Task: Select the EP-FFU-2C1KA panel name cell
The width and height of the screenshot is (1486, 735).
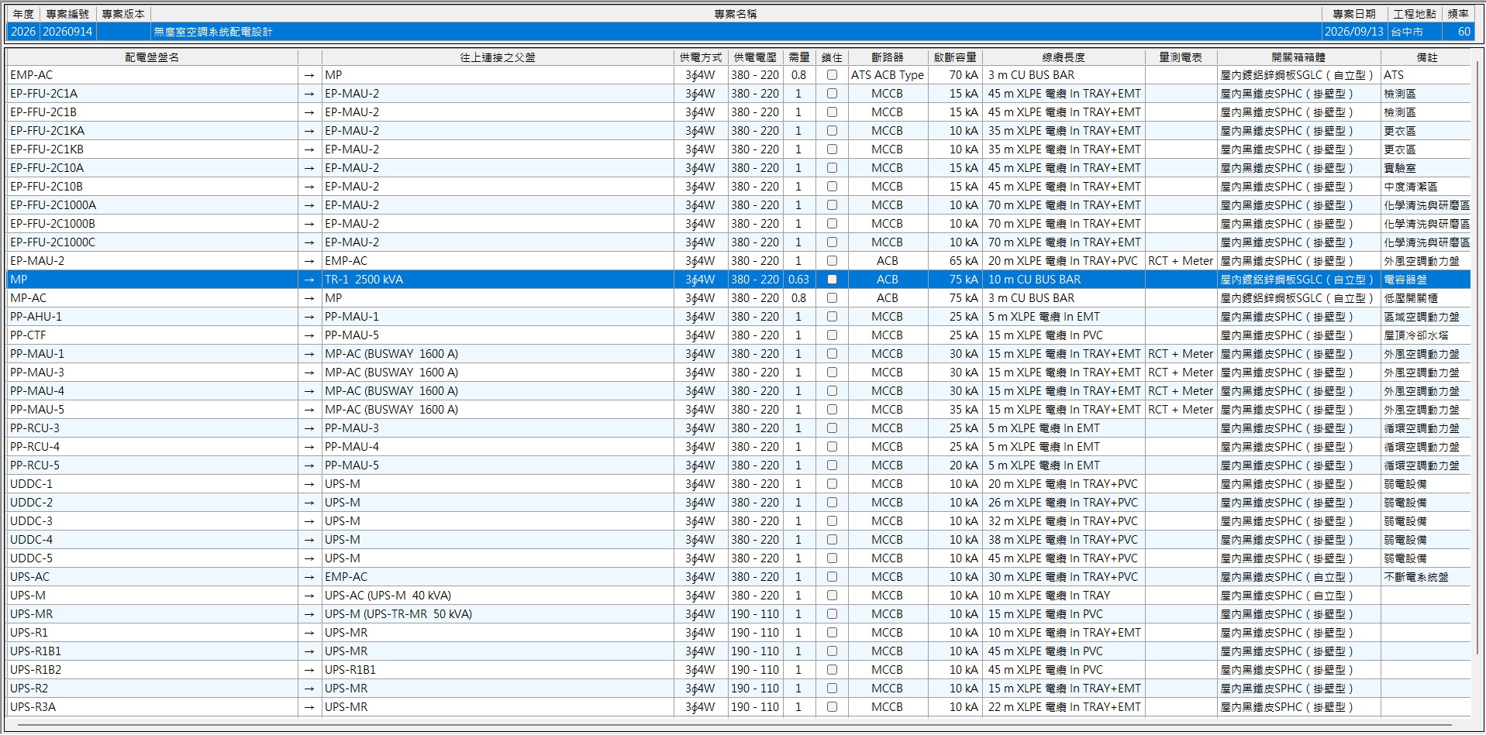Action: 152,131
